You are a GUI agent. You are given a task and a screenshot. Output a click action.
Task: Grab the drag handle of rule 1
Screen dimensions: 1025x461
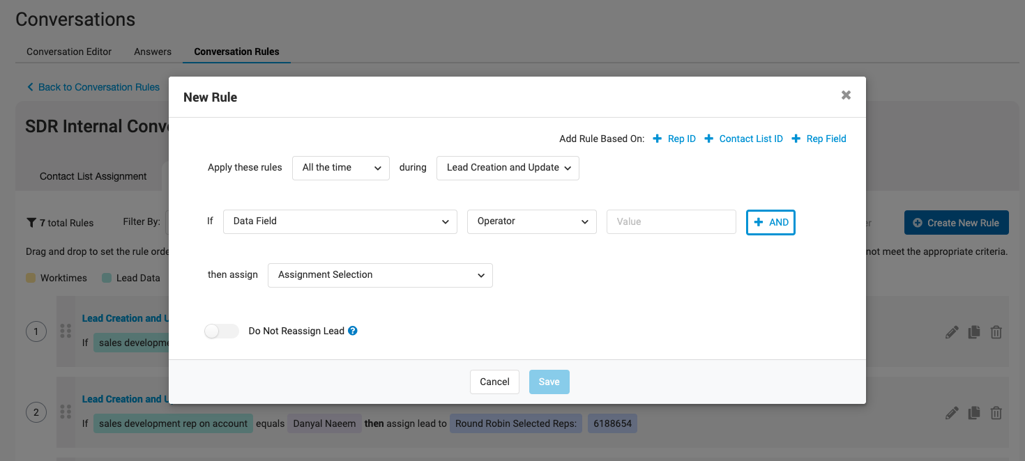coord(66,331)
